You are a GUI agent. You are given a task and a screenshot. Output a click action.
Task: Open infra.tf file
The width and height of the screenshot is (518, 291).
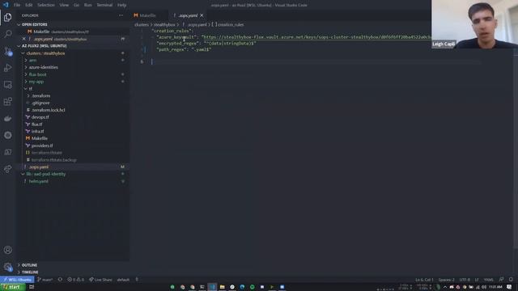tap(37, 131)
